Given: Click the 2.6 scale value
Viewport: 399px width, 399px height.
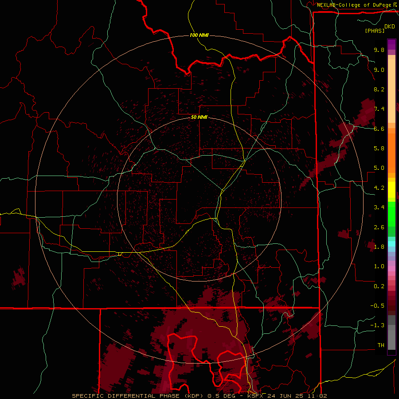Looking at the screenshot, I should point(379,227).
